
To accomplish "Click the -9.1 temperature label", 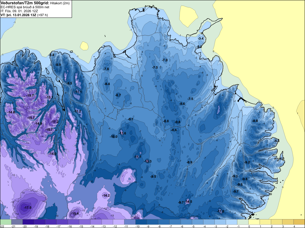I will point(131,119).
